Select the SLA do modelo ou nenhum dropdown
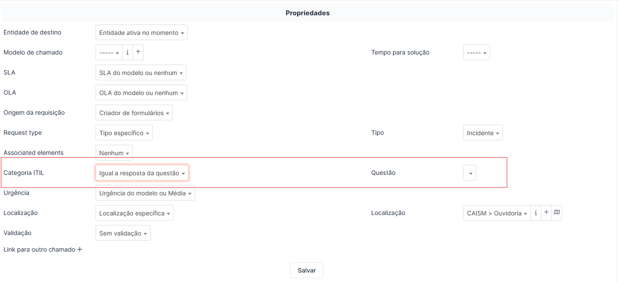 click(x=141, y=72)
